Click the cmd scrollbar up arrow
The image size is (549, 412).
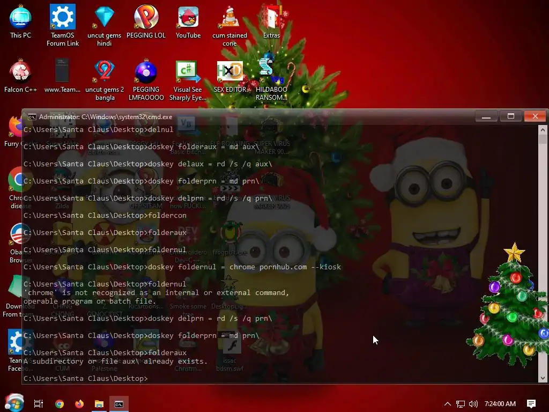pos(543,130)
